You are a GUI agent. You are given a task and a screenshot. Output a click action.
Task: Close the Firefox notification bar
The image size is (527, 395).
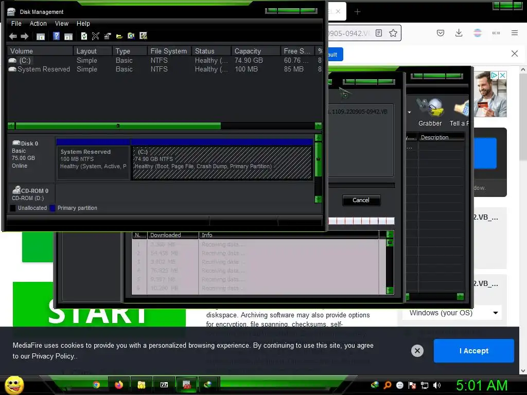515,53
